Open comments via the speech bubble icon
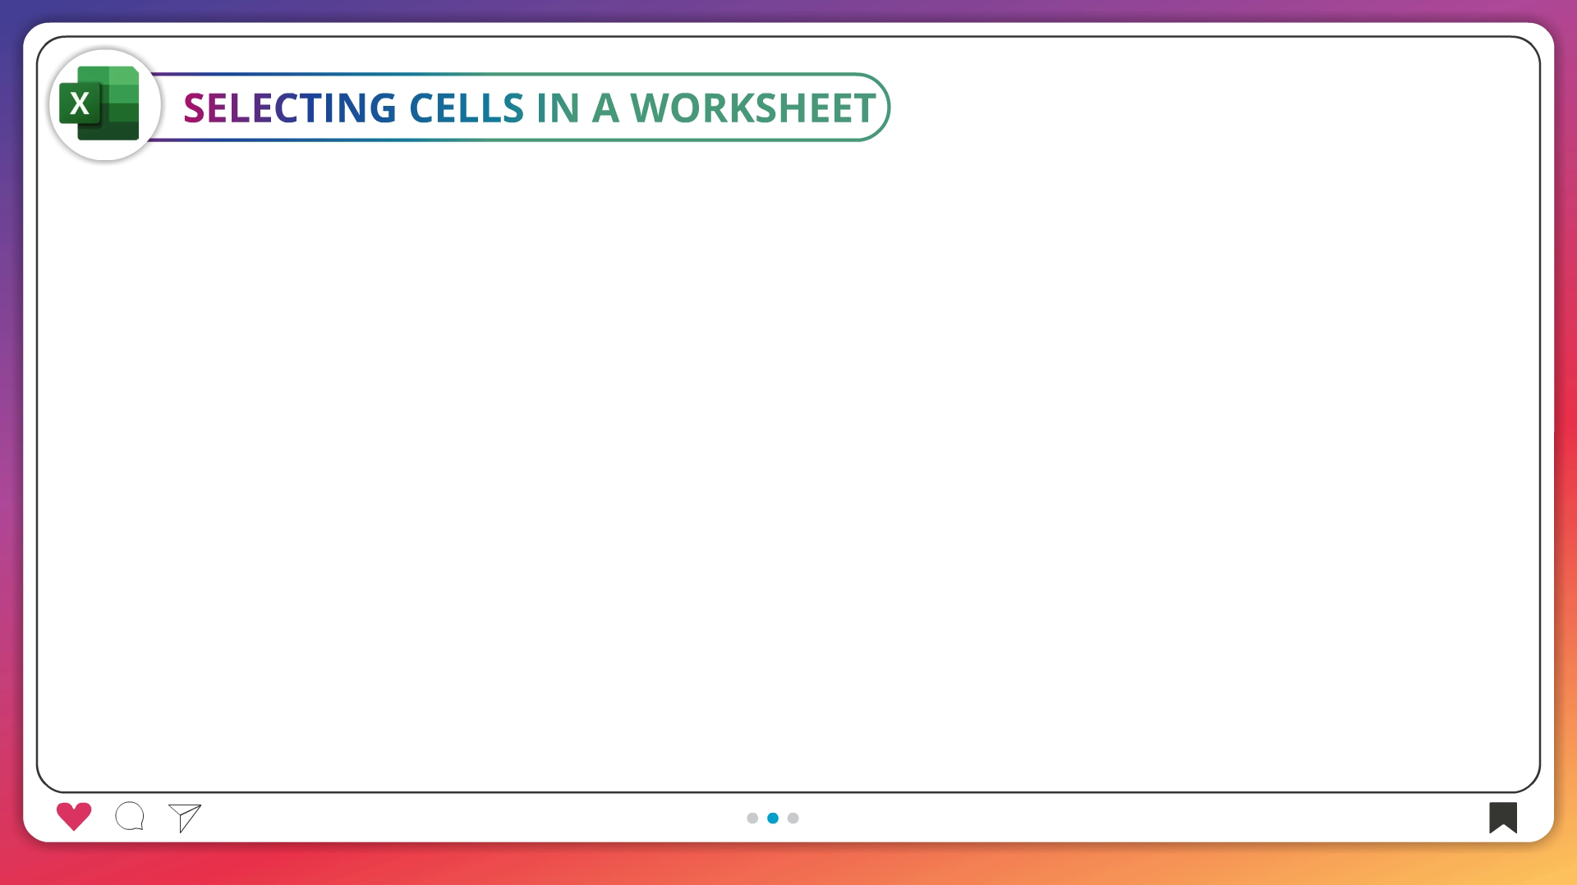The height and width of the screenshot is (885, 1577). tap(130, 817)
